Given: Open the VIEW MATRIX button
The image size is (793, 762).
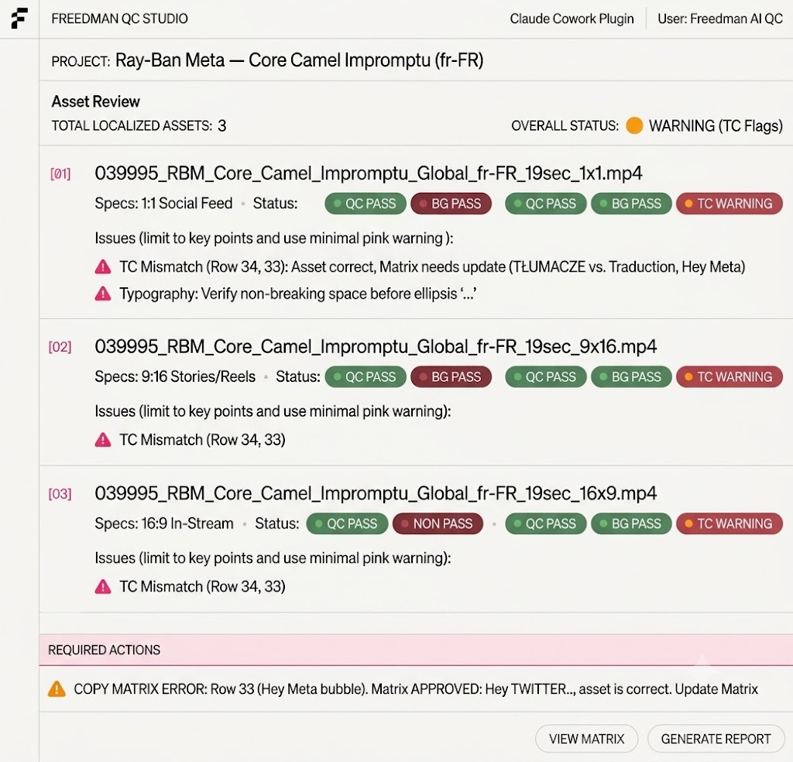Looking at the screenshot, I should 587,739.
